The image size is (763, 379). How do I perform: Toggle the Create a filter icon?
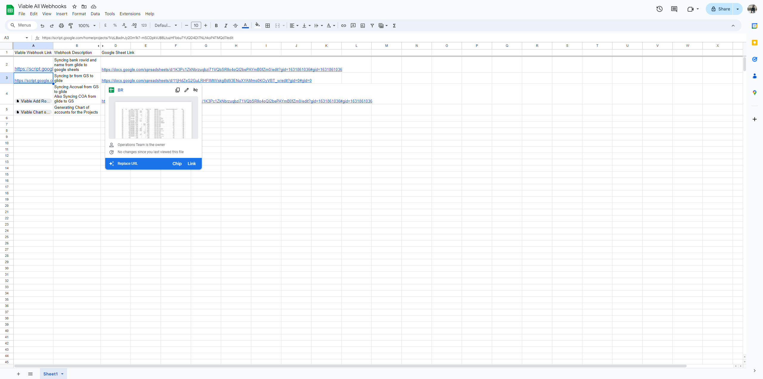[372, 26]
